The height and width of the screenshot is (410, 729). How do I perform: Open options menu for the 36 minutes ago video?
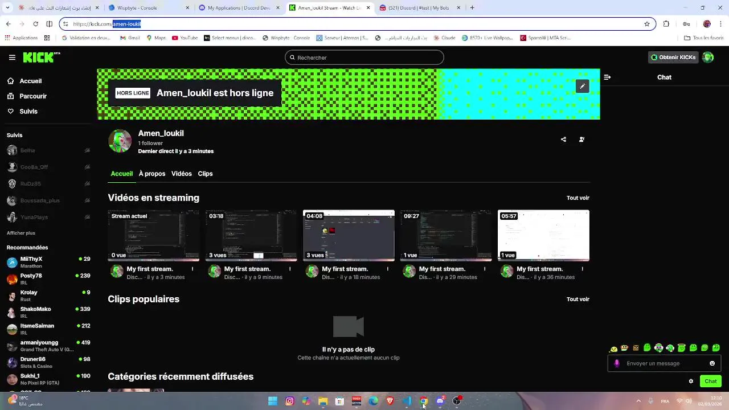click(x=582, y=269)
